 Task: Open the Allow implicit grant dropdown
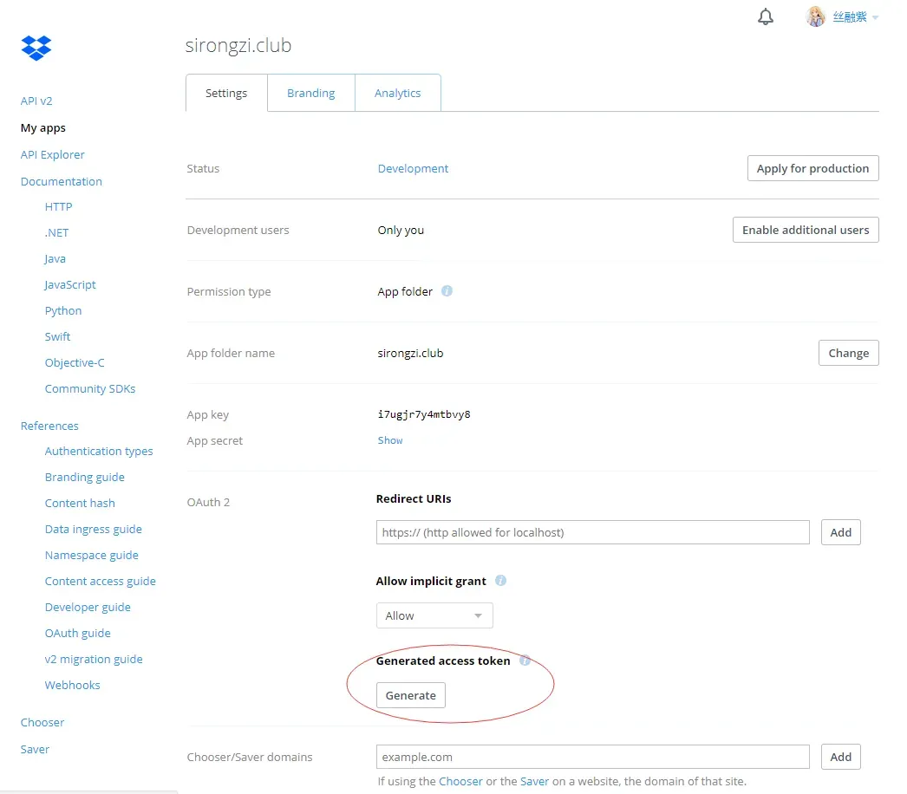(x=434, y=615)
